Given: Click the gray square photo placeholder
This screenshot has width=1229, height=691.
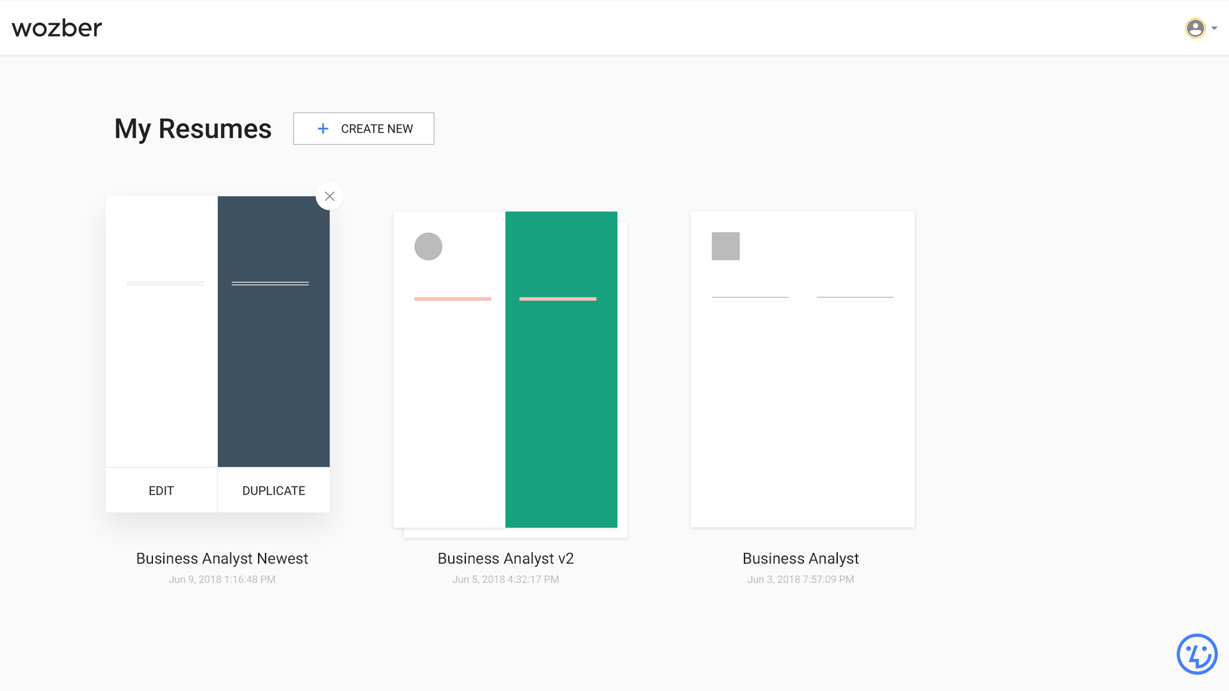Looking at the screenshot, I should (x=725, y=246).
